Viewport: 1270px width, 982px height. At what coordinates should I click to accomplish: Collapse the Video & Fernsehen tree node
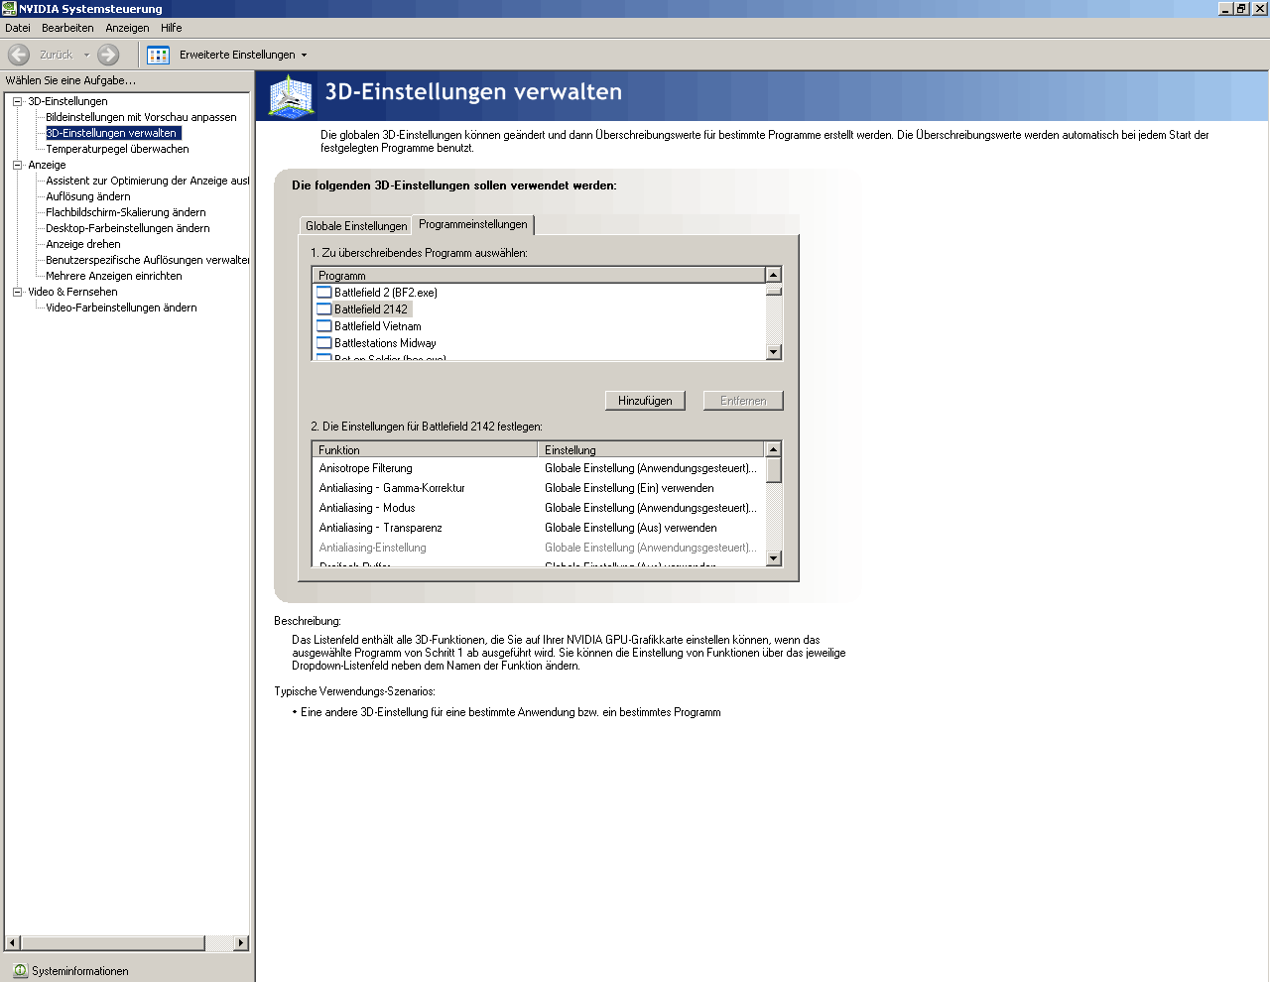tap(17, 292)
